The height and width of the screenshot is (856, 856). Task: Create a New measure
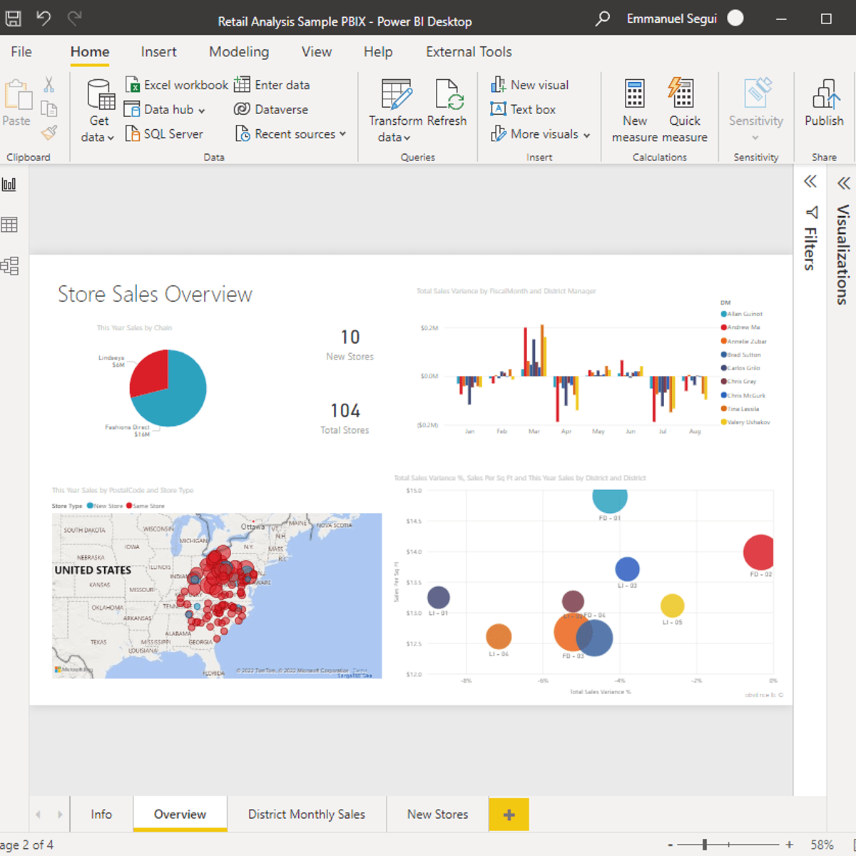tap(634, 111)
